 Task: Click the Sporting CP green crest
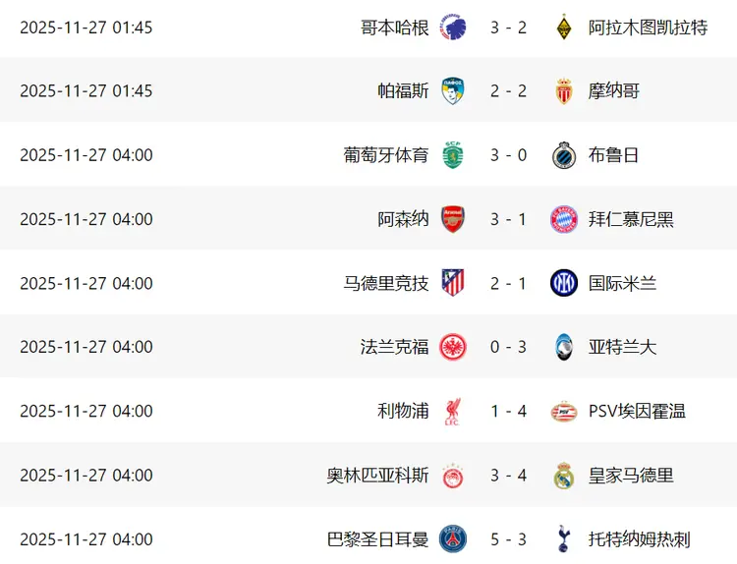coord(453,155)
